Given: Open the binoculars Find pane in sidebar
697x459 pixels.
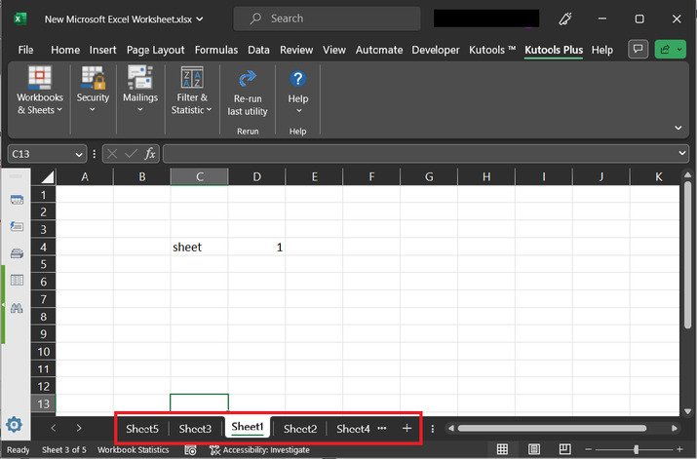Looking at the screenshot, I should (x=17, y=307).
